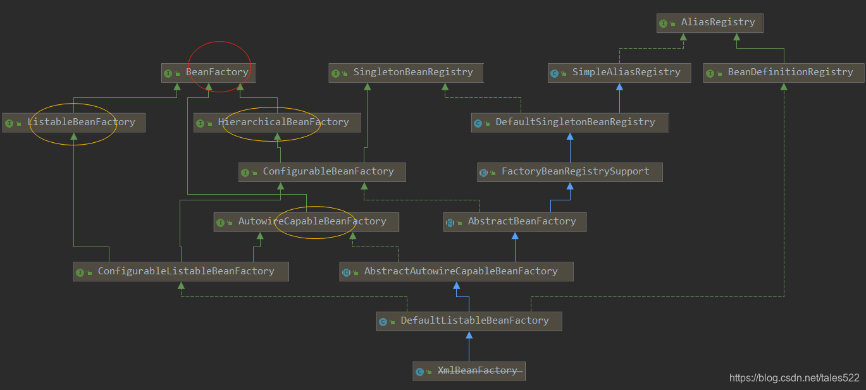This screenshot has height=390, width=866.
Task: Click the interface icon next to BeanFactory
Action: 168,72
